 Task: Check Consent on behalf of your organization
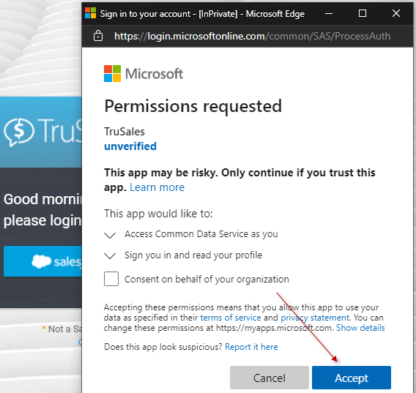pos(111,279)
